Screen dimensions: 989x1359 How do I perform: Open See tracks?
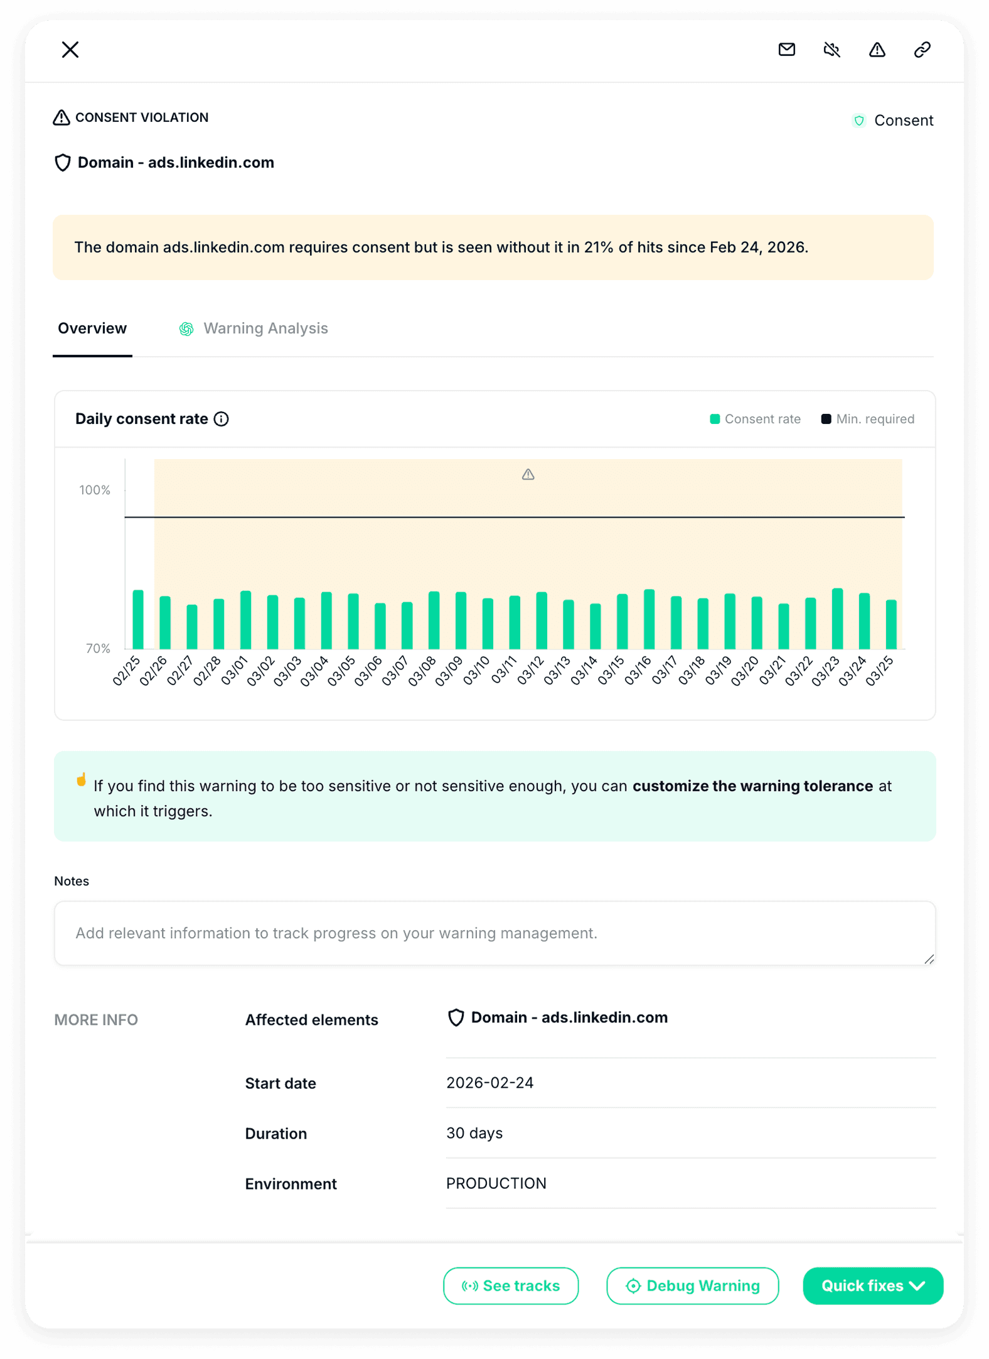pyautogui.click(x=511, y=1286)
